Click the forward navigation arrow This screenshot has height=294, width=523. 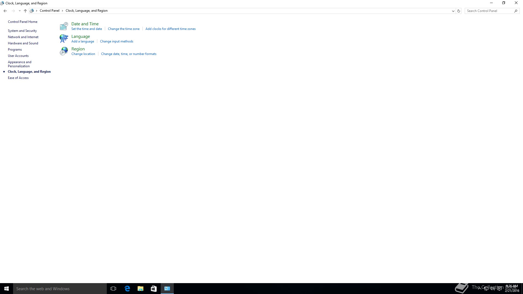pyautogui.click(x=13, y=11)
